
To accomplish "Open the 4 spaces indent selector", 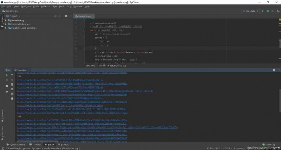I will 239,148.
